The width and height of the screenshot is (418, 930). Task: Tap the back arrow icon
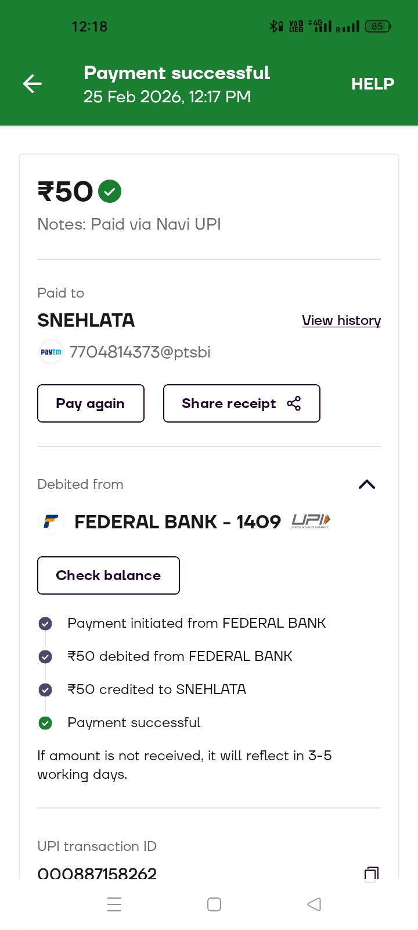tap(33, 84)
